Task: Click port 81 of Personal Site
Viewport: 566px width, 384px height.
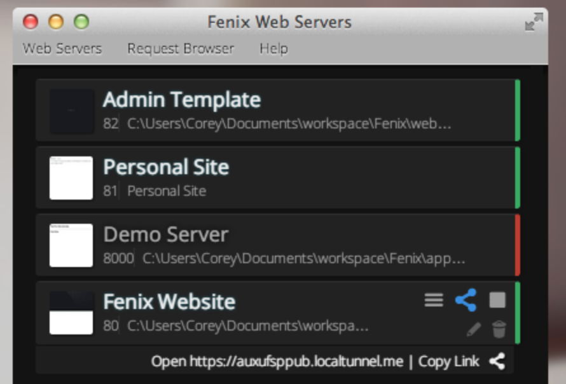Action: tap(110, 191)
